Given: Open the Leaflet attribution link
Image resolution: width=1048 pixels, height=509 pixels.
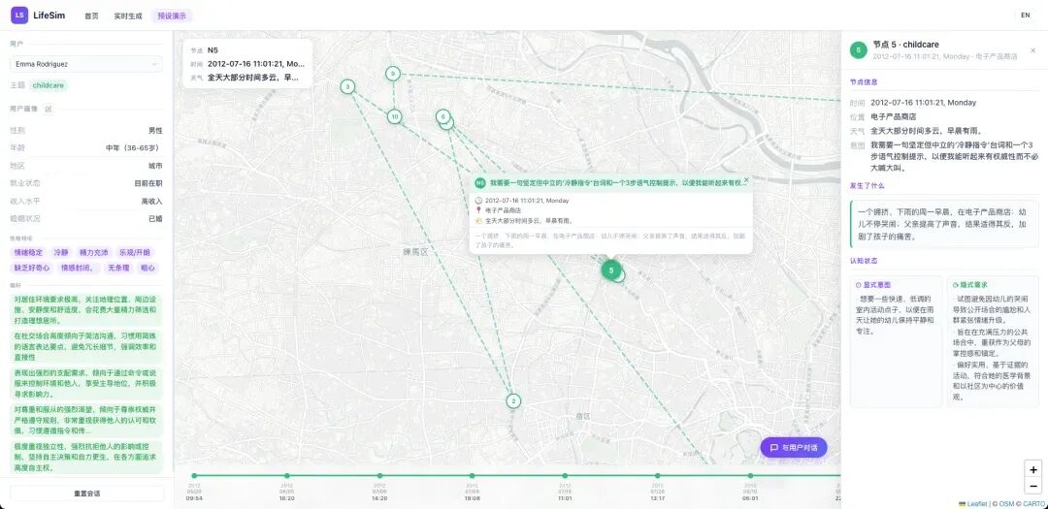Looking at the screenshot, I should [x=975, y=503].
